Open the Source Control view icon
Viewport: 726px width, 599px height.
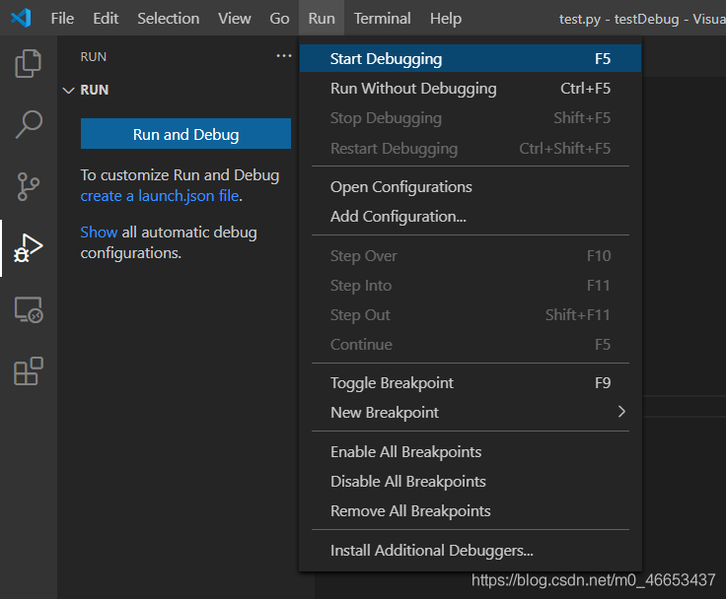point(28,185)
